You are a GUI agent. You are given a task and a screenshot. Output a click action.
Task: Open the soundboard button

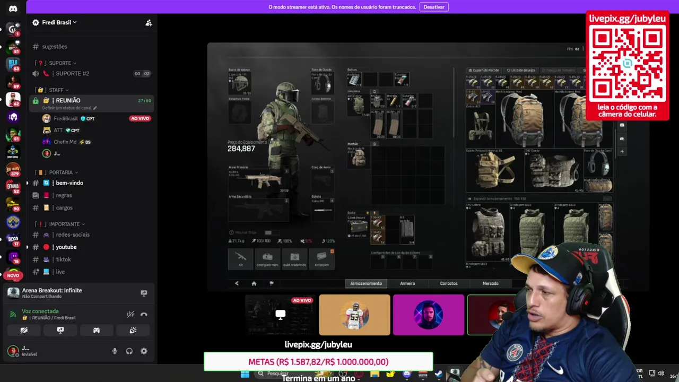coord(133,330)
